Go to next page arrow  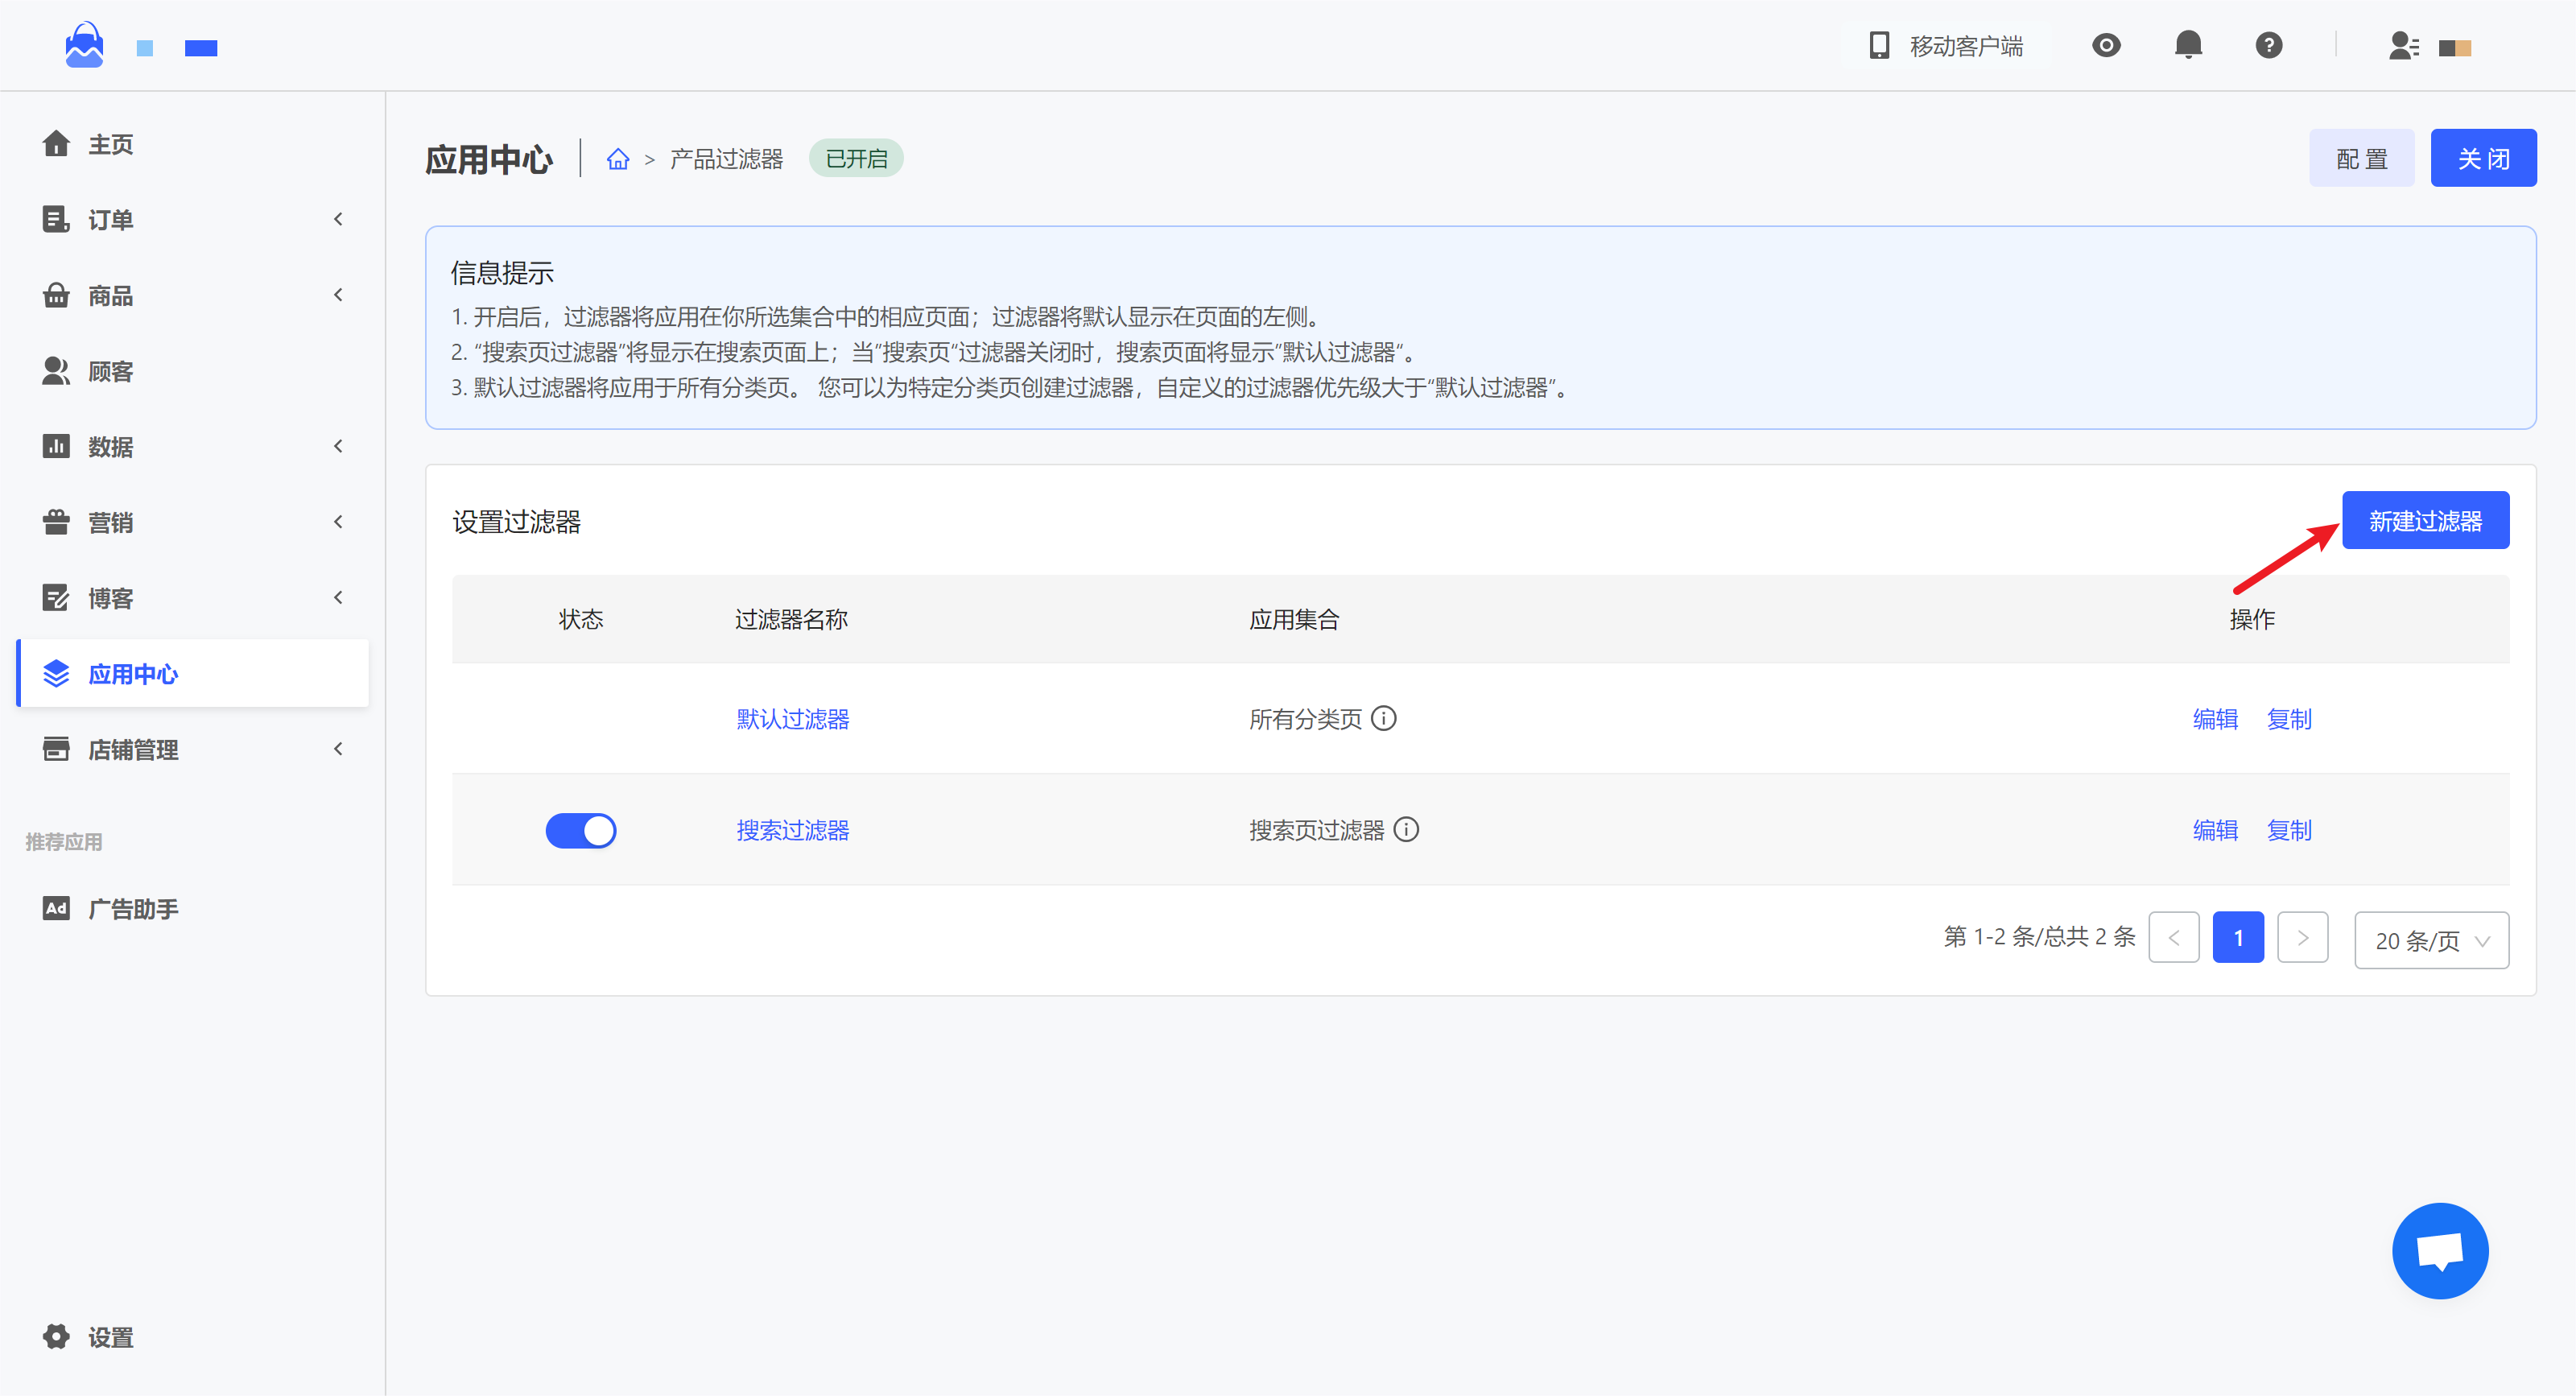point(2302,938)
